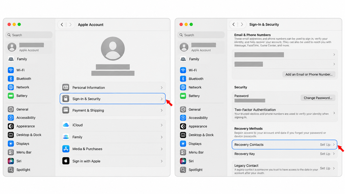Click Bluetooth icon in left window sidebar

coord(11,78)
